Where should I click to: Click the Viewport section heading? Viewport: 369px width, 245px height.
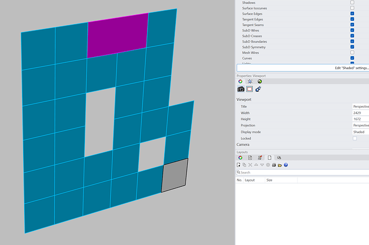(x=244, y=100)
